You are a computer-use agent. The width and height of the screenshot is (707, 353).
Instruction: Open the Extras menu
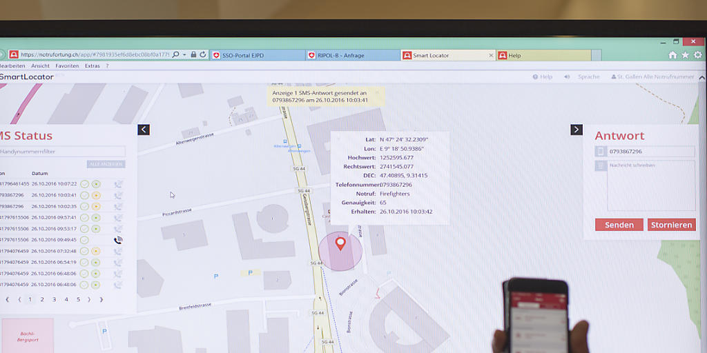coord(93,65)
